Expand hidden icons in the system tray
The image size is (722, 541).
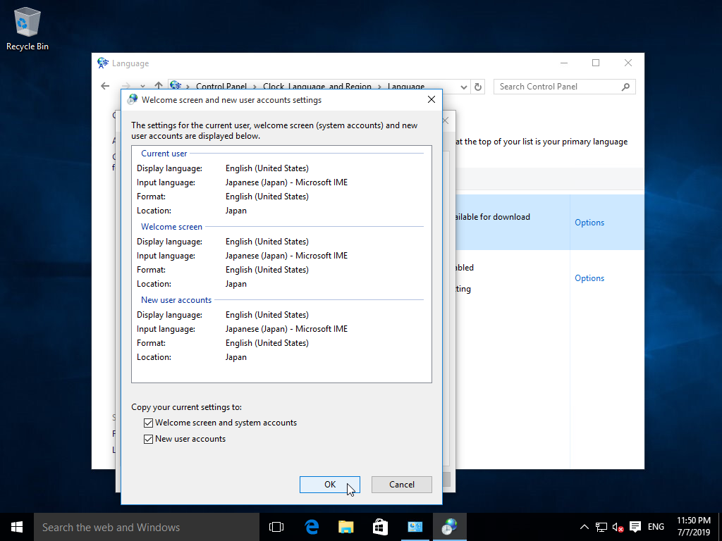tap(584, 527)
